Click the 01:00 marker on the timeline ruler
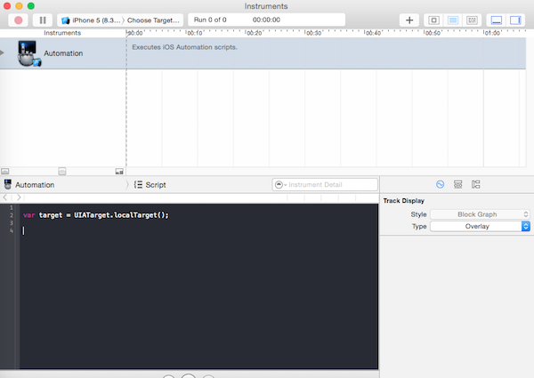Screen dimensions: 534x378 (492, 33)
